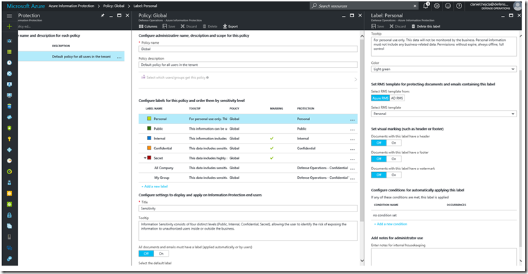
Task: Click the Policy: Global scrollbar down arrow
Action: [362, 260]
